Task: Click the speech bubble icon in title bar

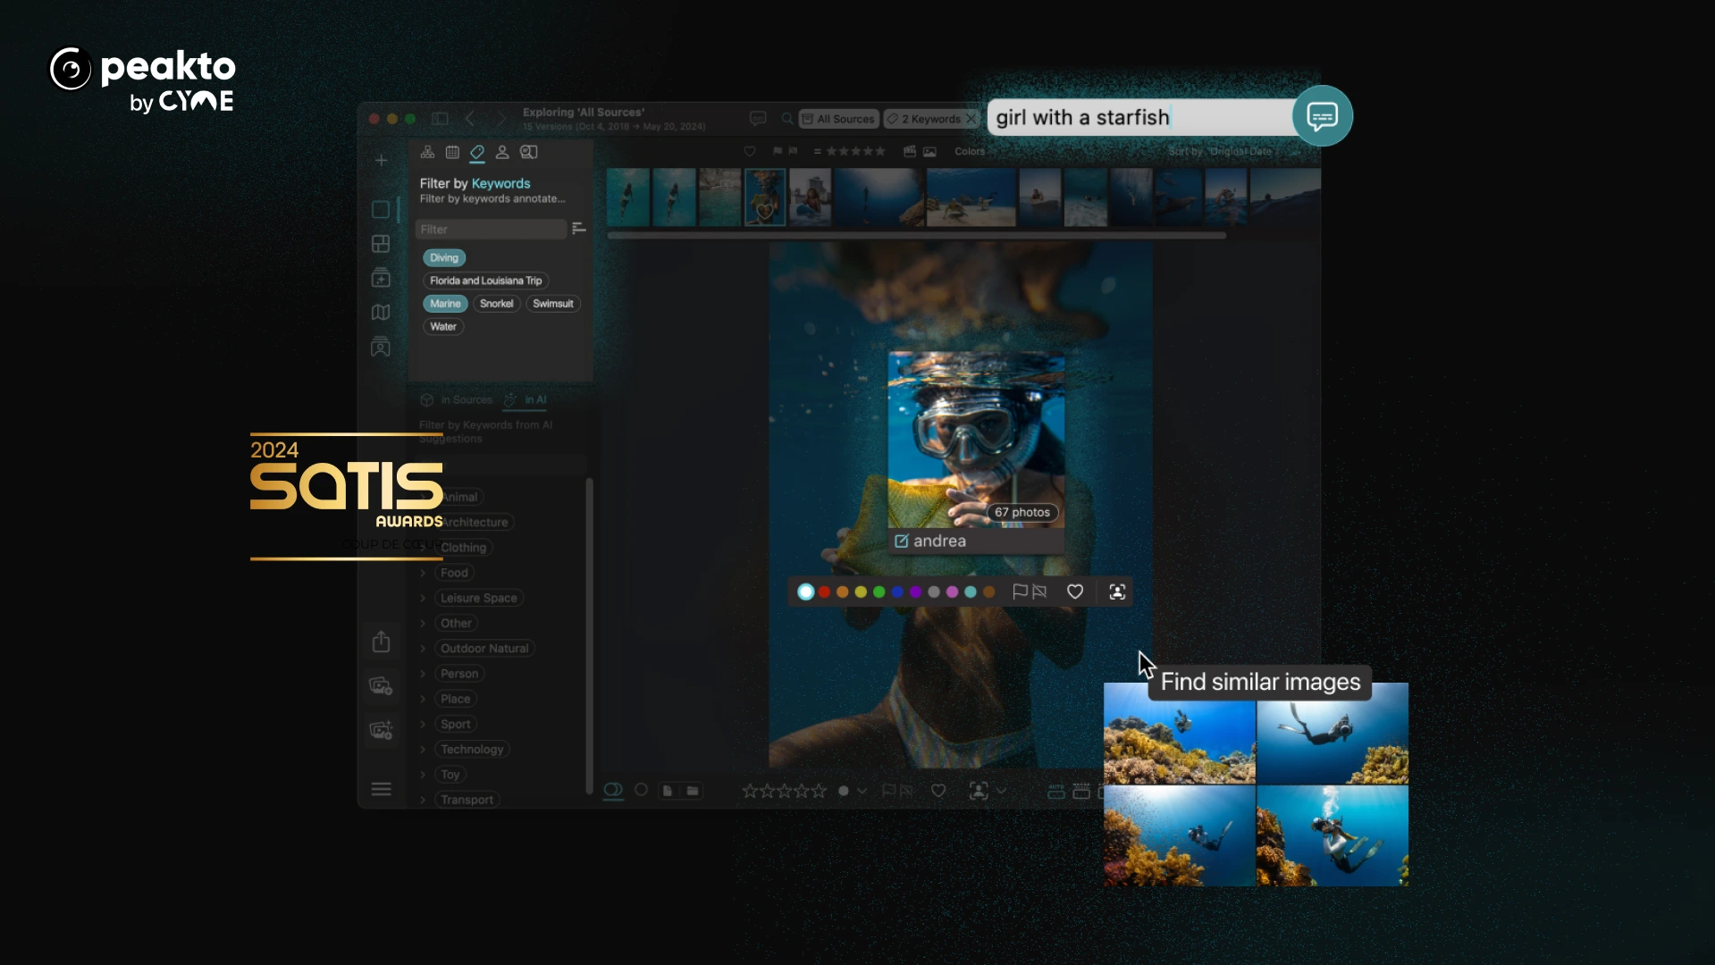Action: pyautogui.click(x=758, y=118)
